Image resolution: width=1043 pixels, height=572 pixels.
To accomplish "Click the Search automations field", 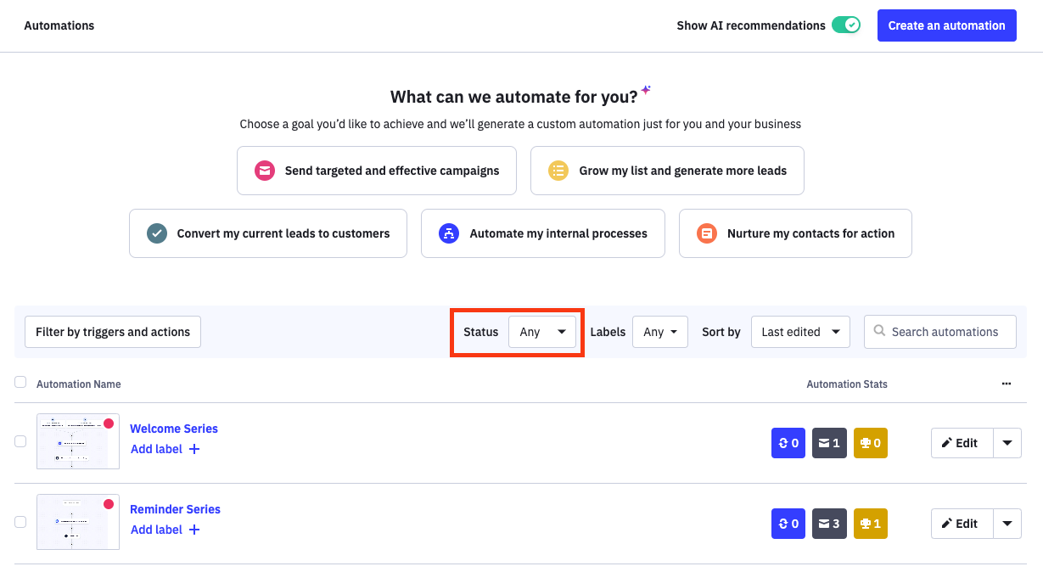I will coord(946,332).
